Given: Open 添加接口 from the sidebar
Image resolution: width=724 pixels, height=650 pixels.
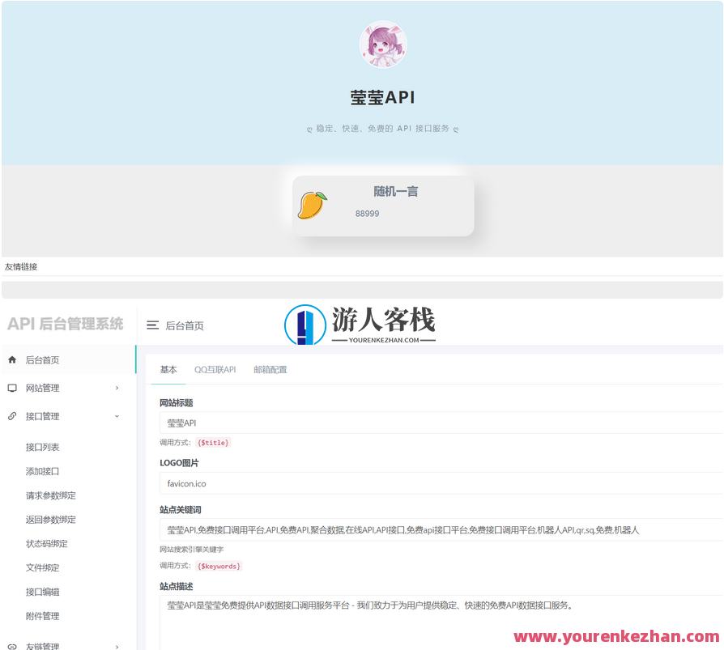Looking at the screenshot, I should (x=44, y=470).
